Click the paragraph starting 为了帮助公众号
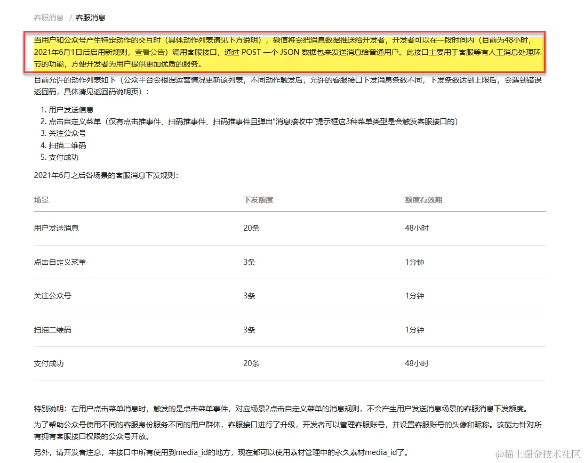Image resolution: width=584 pixels, height=463 pixels. point(287,430)
